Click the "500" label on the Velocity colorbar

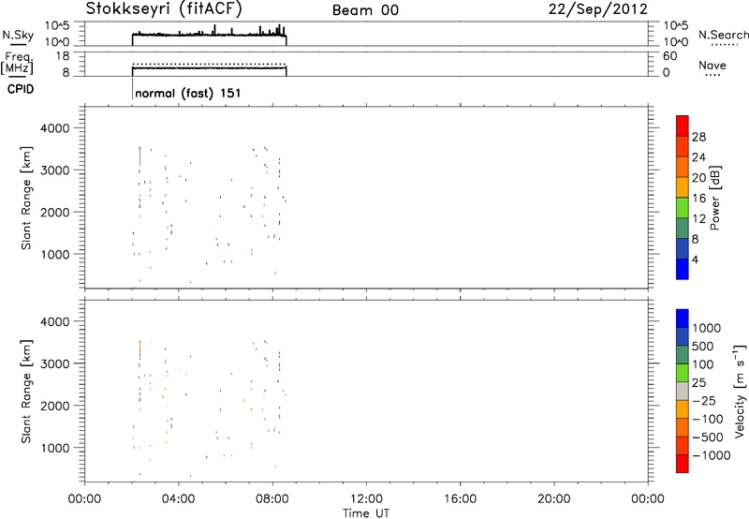pyautogui.click(x=703, y=347)
